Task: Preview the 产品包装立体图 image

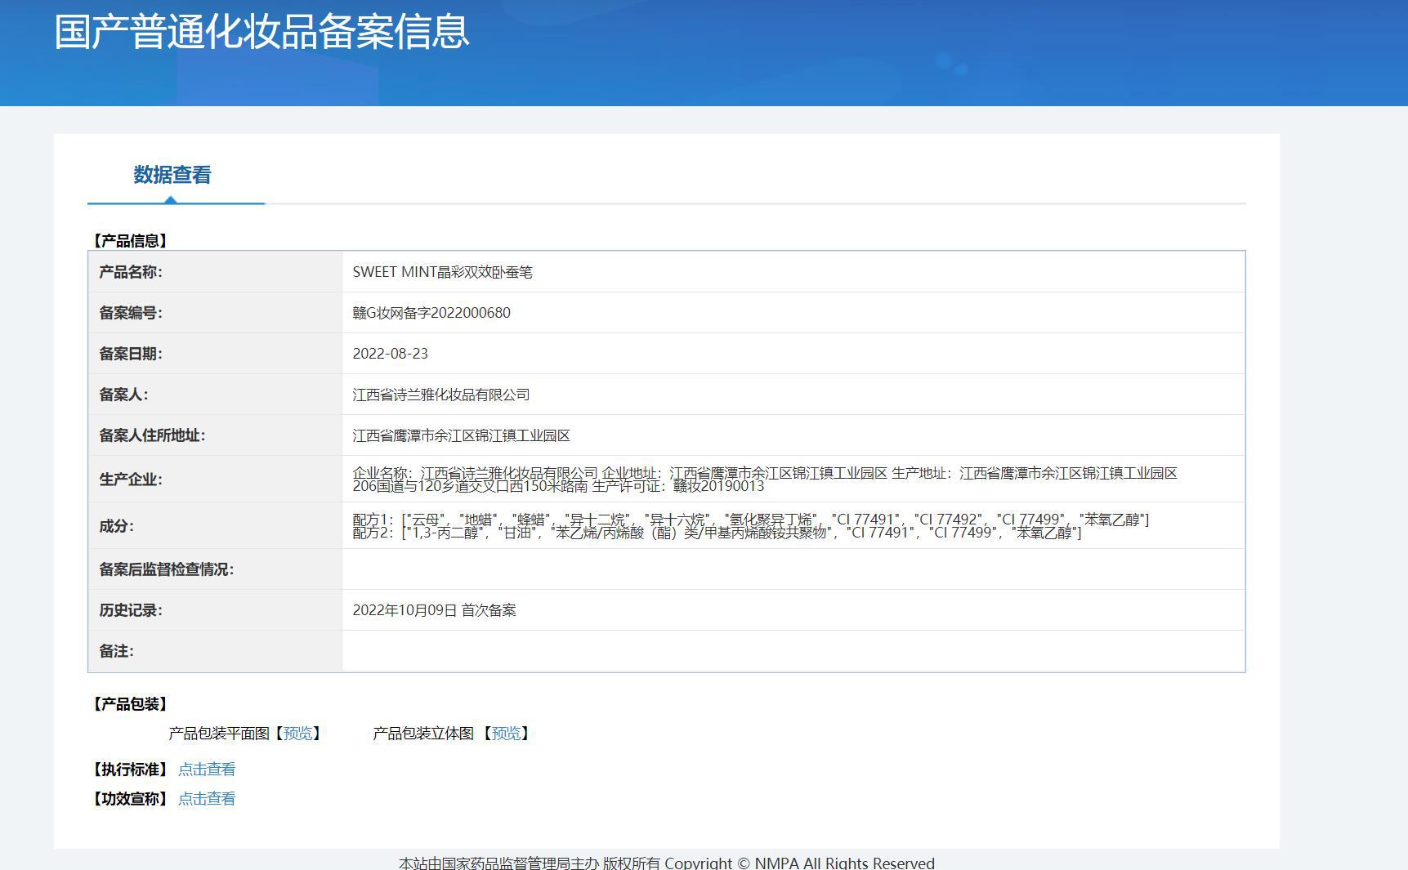Action: [506, 734]
